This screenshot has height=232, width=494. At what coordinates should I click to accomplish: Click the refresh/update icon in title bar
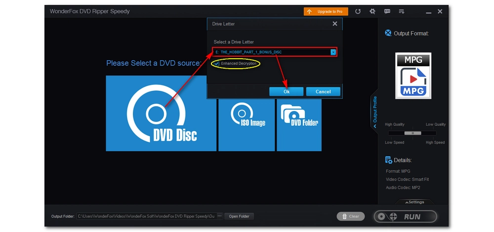(358, 12)
